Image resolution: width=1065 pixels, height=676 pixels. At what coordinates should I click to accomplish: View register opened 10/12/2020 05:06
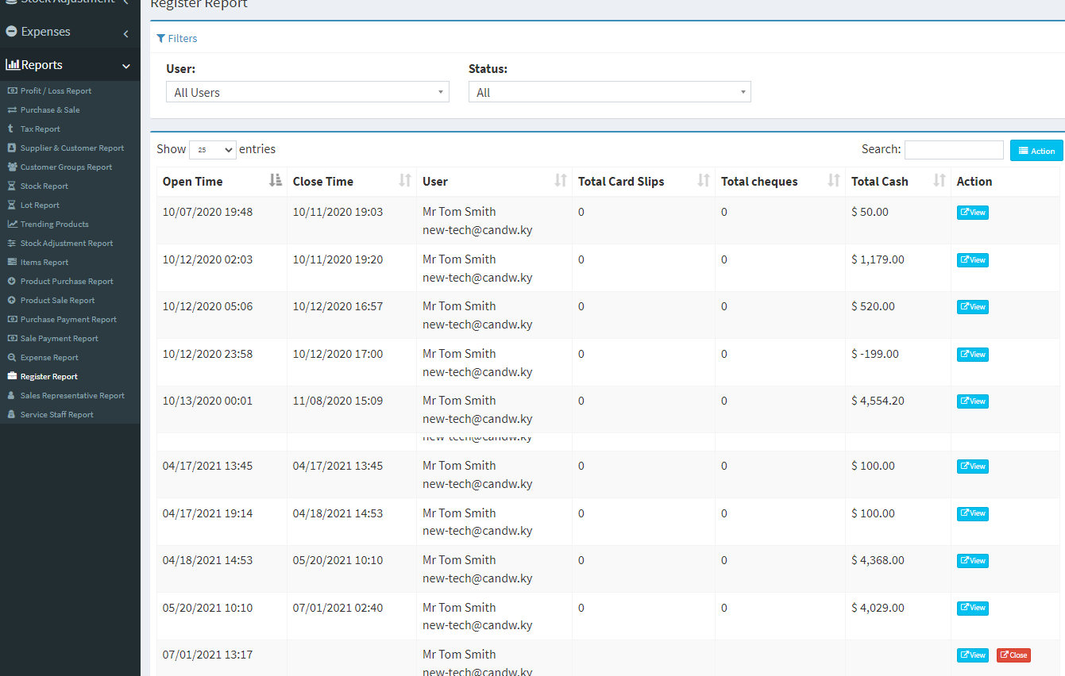point(973,306)
